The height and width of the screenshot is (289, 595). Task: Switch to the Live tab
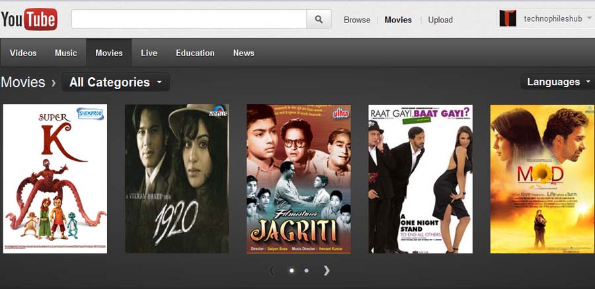point(149,53)
